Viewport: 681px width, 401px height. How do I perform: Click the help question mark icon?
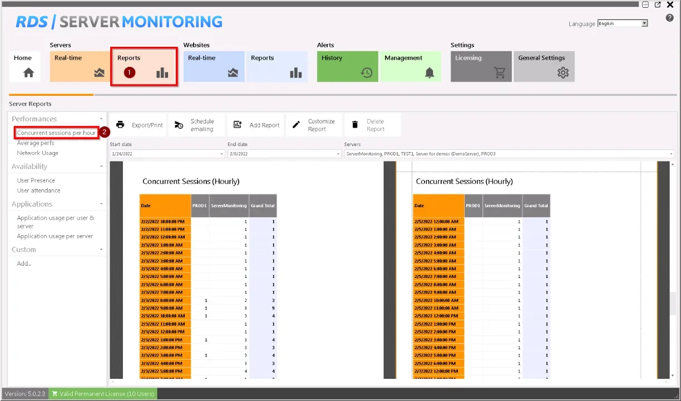point(669,18)
